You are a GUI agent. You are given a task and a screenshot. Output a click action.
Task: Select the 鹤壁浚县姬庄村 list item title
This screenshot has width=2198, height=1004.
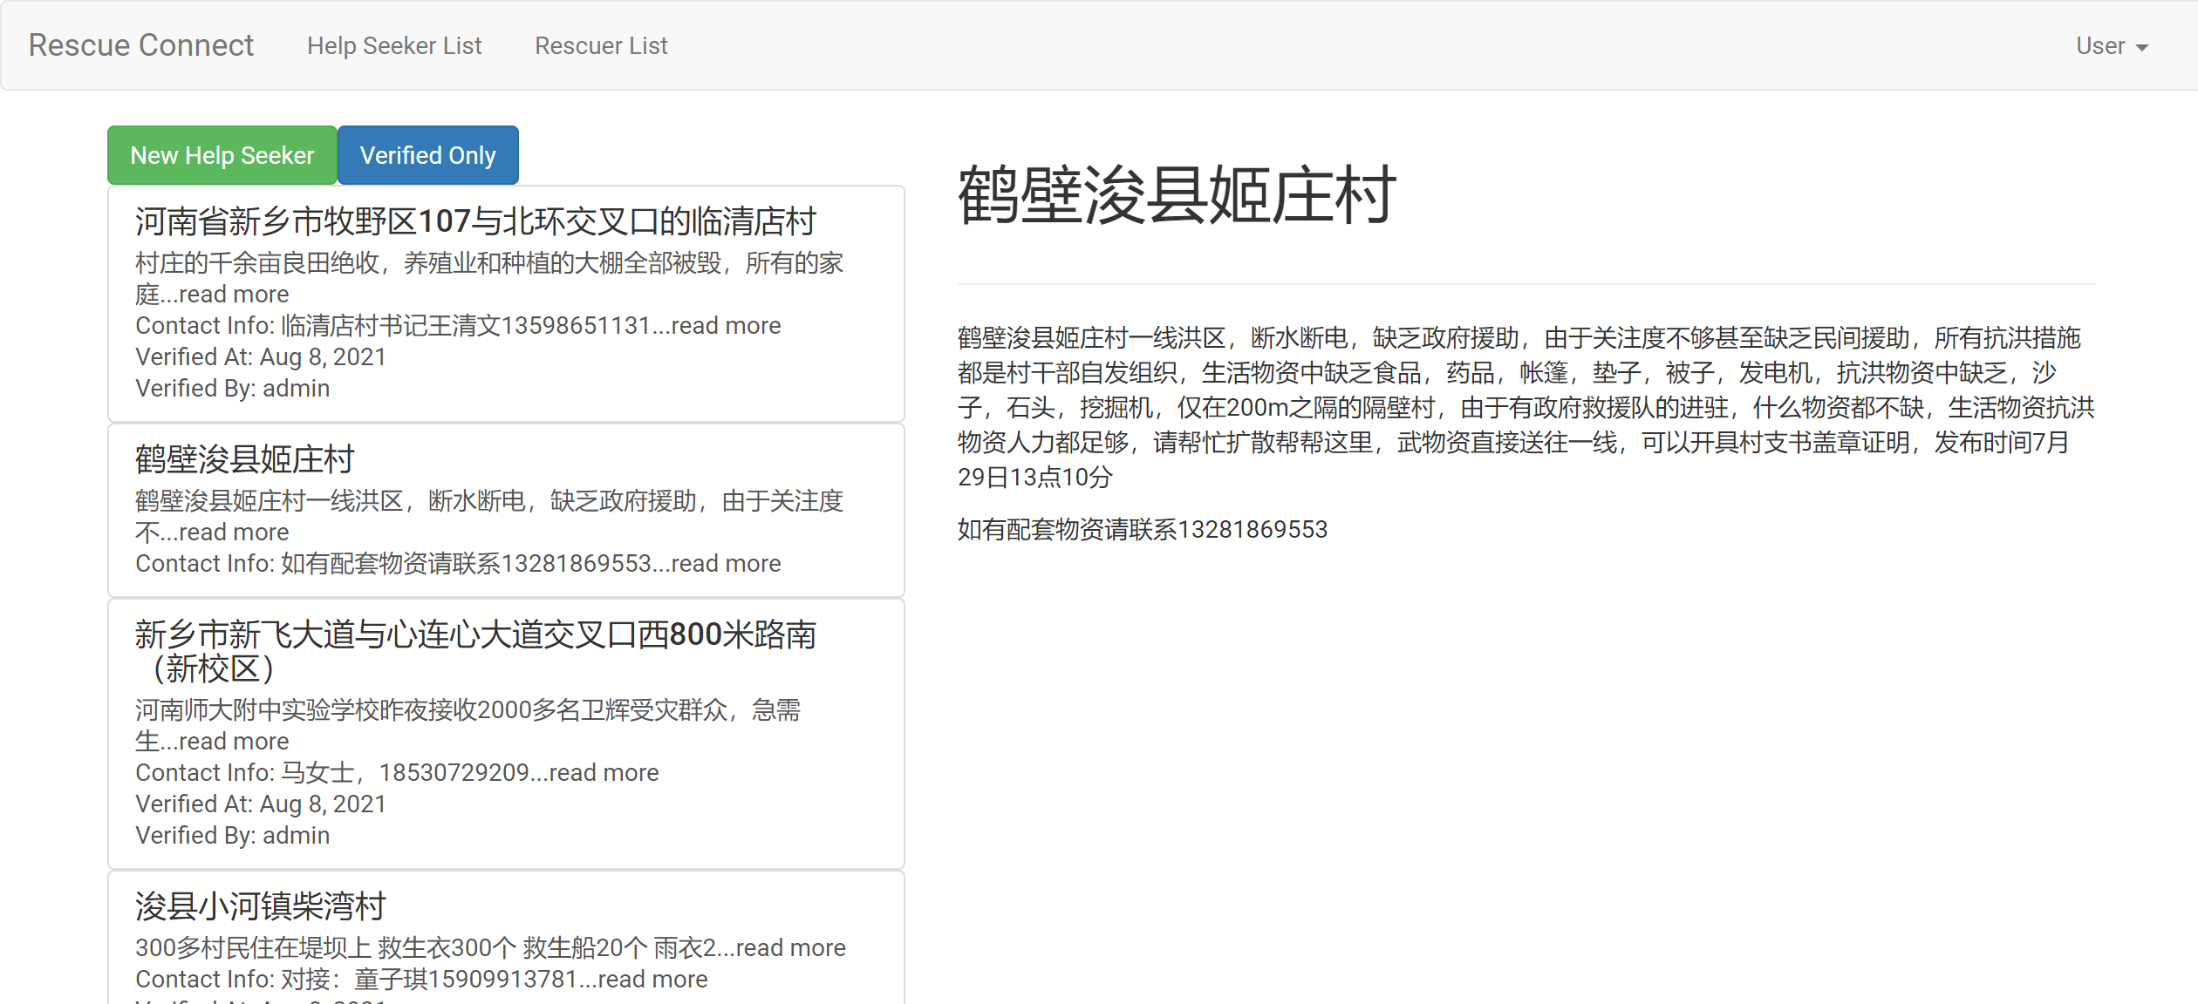(244, 459)
